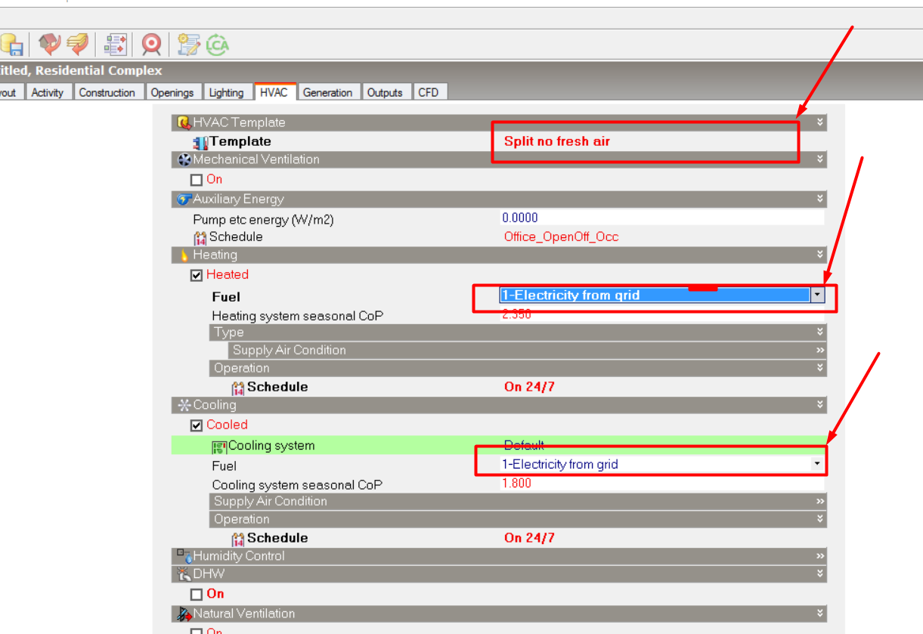Image resolution: width=923 pixels, height=634 pixels.
Task: Click the Cooling system Default value
Action: point(524,446)
